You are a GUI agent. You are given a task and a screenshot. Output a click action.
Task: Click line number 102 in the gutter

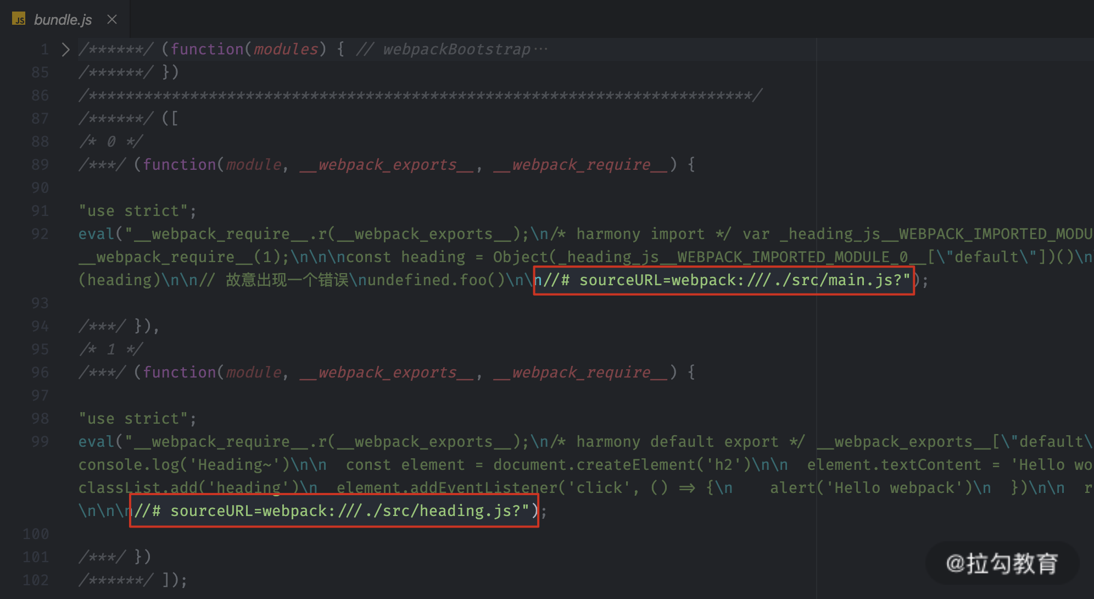[36, 580]
